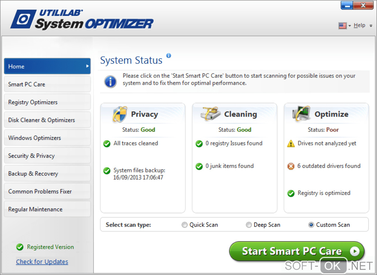
Task: Go to Registry Optimizers
Action: point(47,102)
